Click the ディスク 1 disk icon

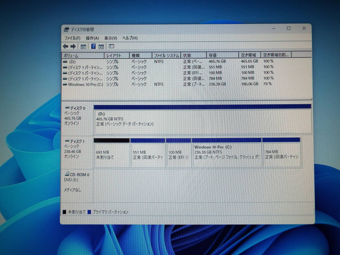67,141
